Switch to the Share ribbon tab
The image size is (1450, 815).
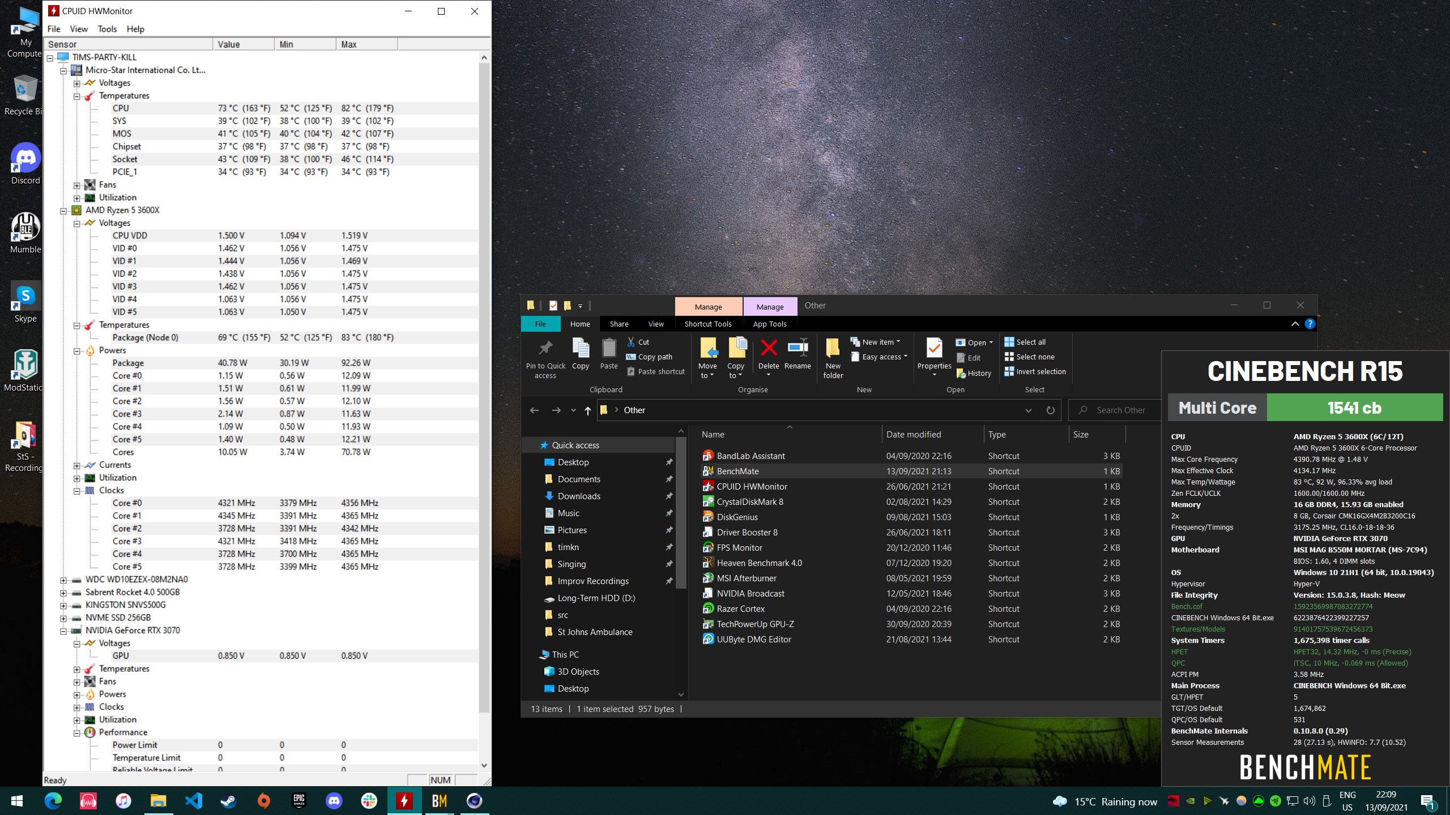pyautogui.click(x=619, y=324)
